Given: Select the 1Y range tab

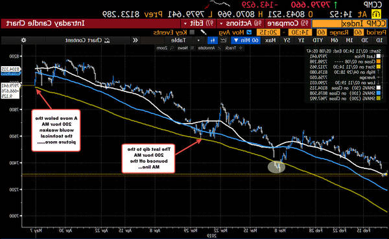Looking at the screenshot, I should [x=301, y=40].
